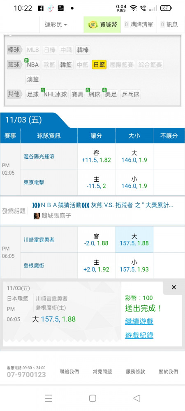Close the bet confirmation panel with X
The width and height of the screenshot is (185, 411).
(x=174, y=287)
